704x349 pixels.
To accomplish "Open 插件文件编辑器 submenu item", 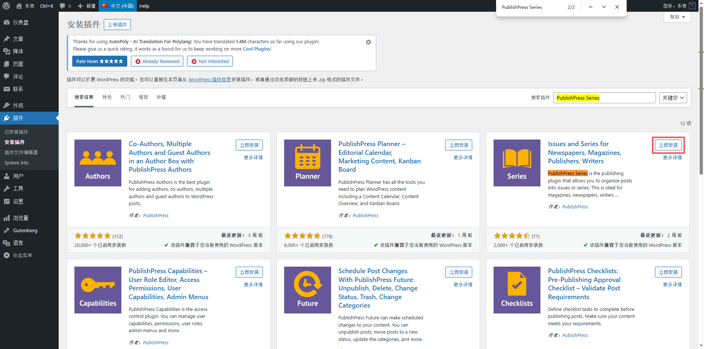I will tap(21, 152).
